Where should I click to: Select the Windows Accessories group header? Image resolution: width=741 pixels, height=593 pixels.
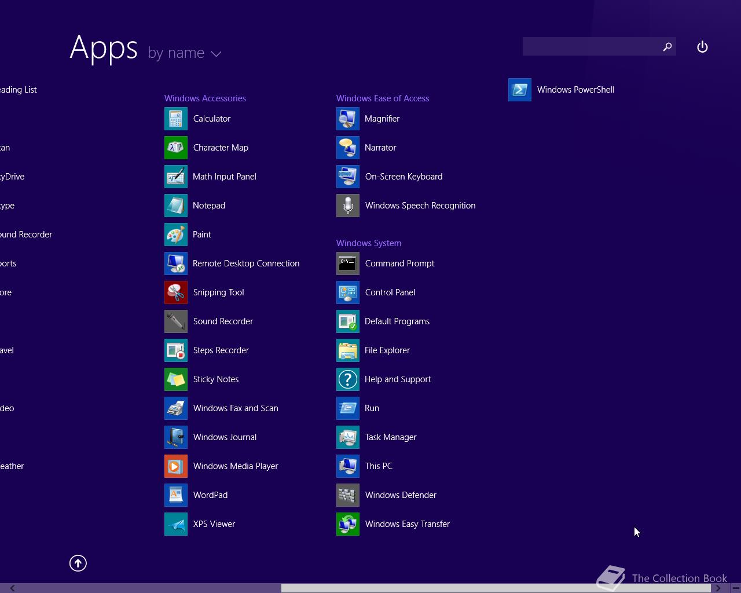click(x=205, y=98)
